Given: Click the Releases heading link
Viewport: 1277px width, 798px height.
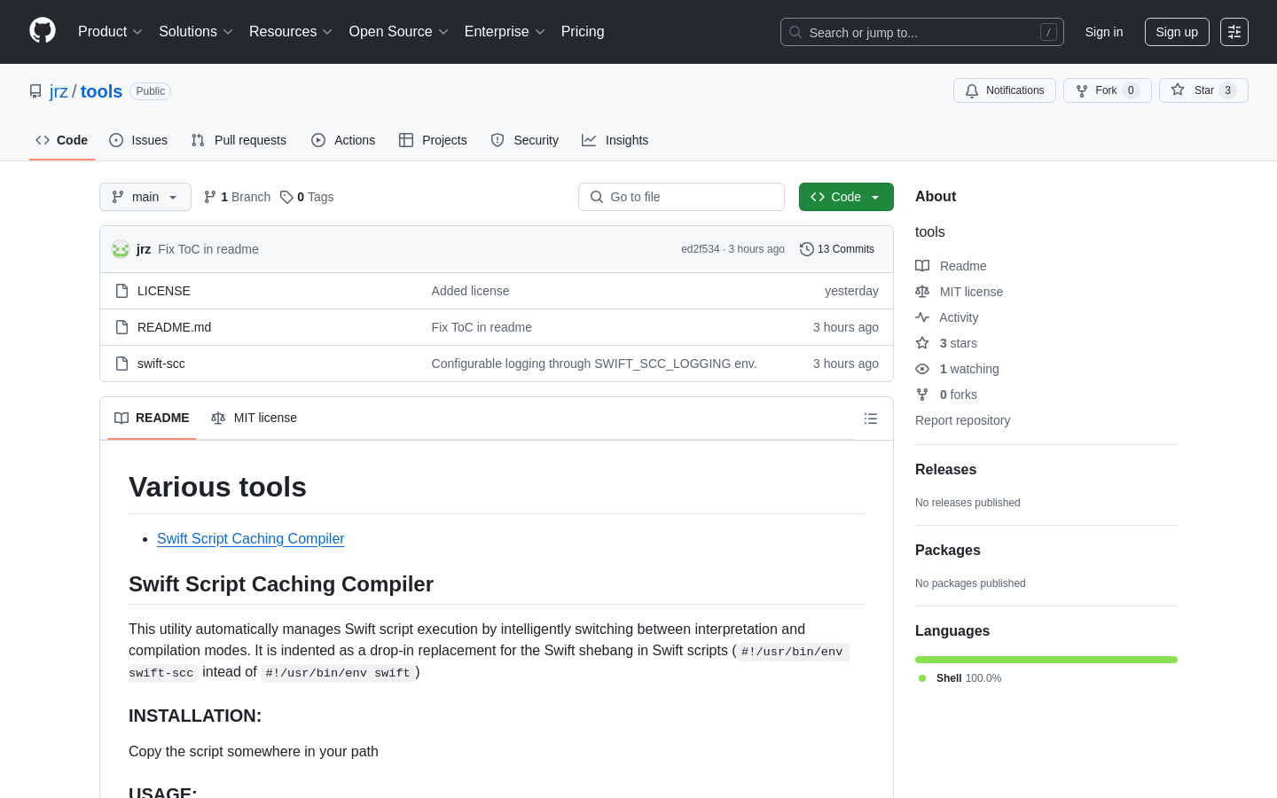Looking at the screenshot, I should (945, 470).
